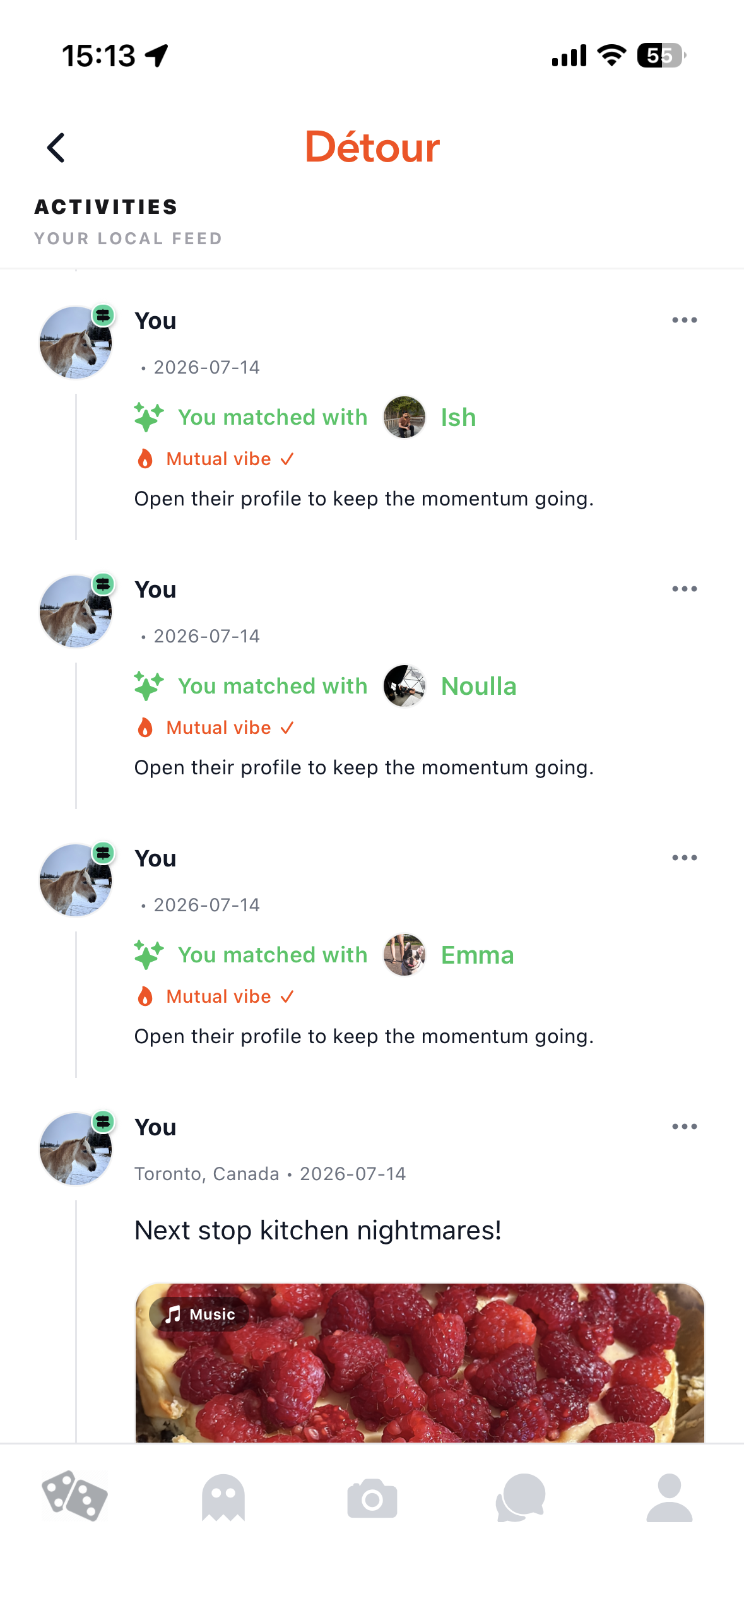Open Ish's profile name link
Viewport: 744px width, 1613px height.
click(x=458, y=417)
